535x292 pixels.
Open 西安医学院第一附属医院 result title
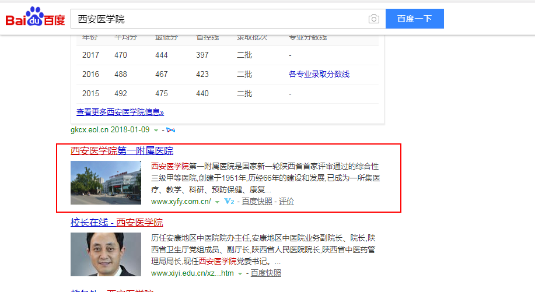coord(122,151)
